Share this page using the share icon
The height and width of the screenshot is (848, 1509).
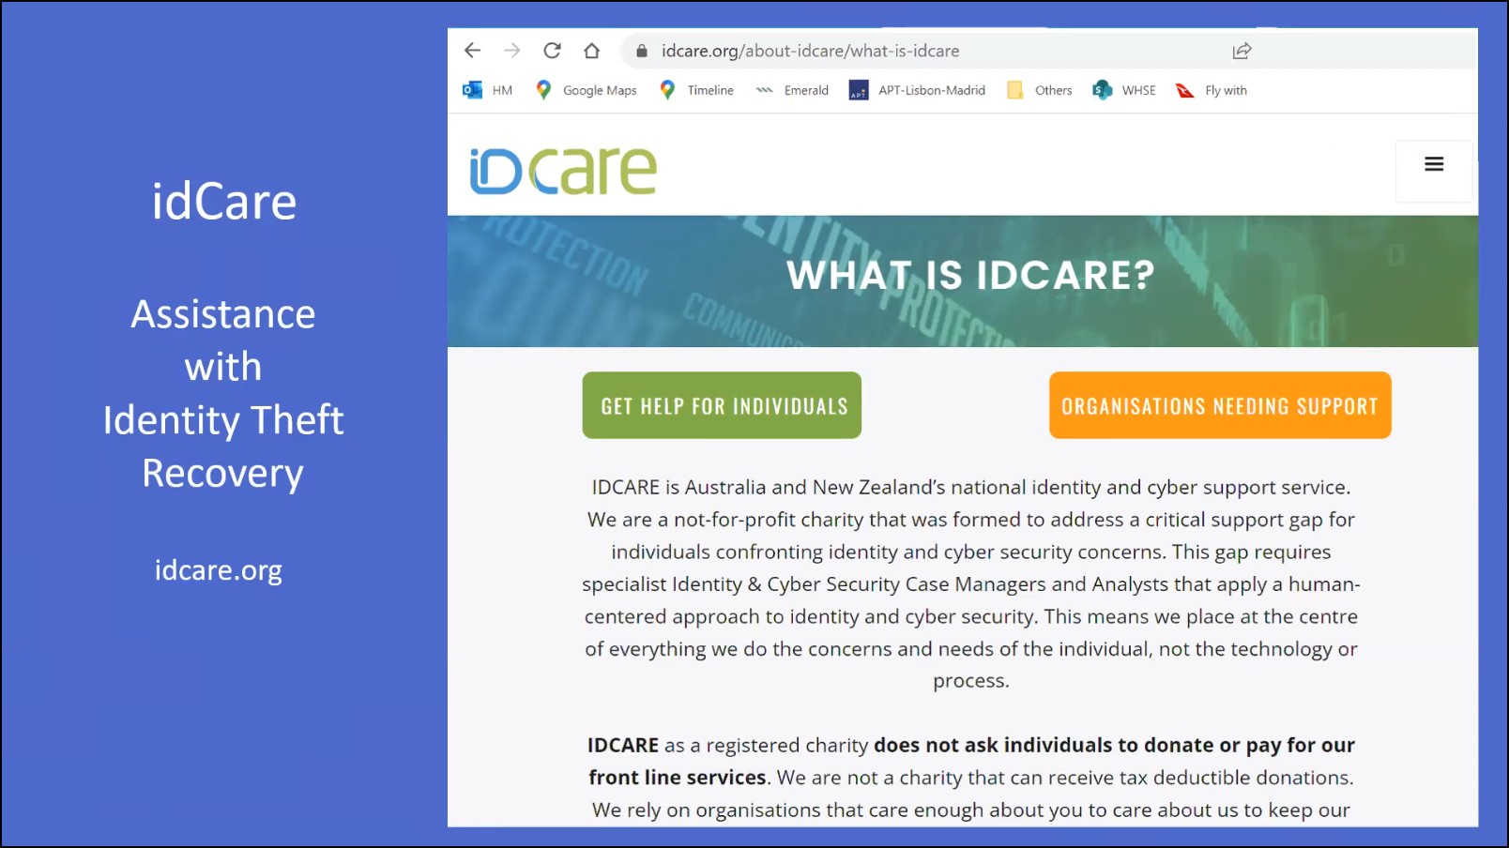[x=1242, y=52]
